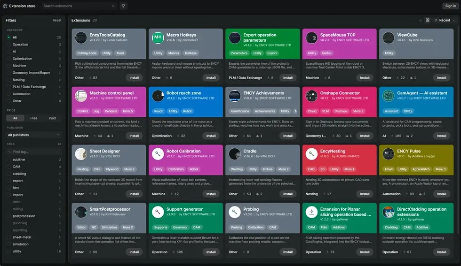
Task: Expand More 3 tags on Sheet Designer
Action: [x=129, y=169]
